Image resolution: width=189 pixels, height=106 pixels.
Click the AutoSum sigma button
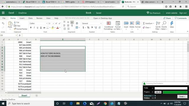[x=148, y=24]
